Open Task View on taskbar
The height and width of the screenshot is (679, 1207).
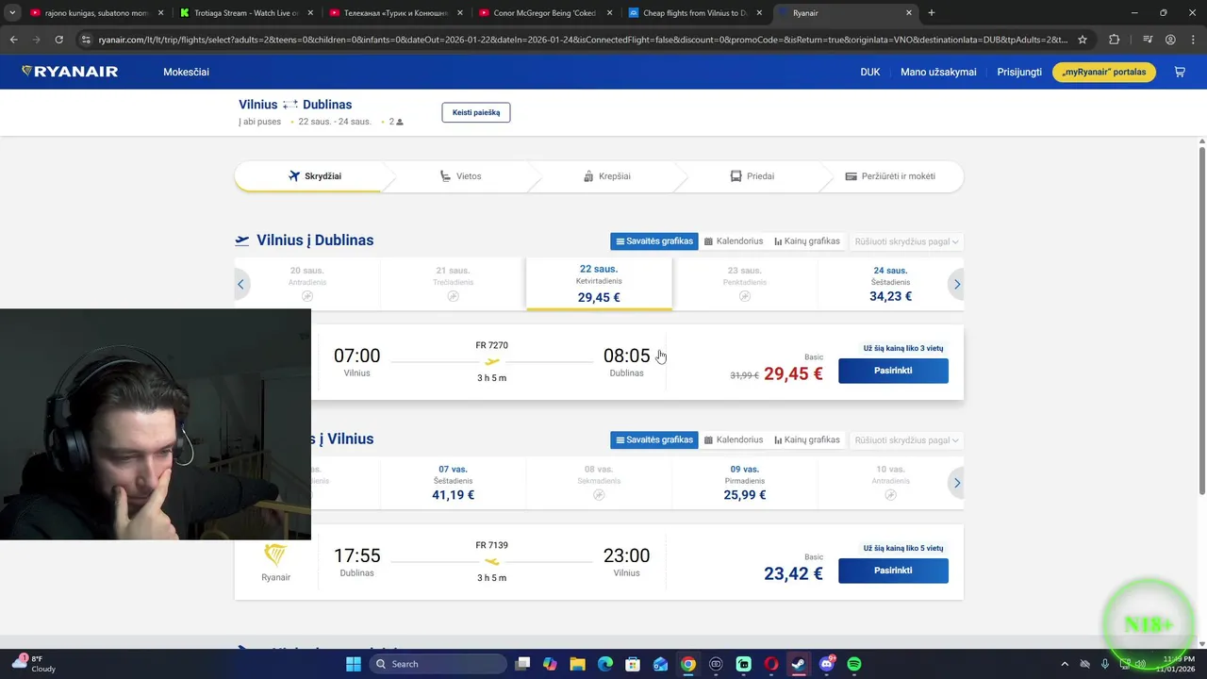pyautogui.click(x=522, y=664)
